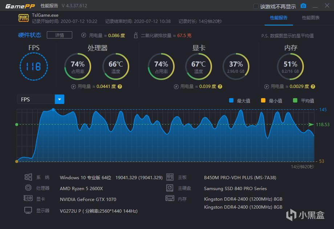Click the motherboard icon

(170, 177)
